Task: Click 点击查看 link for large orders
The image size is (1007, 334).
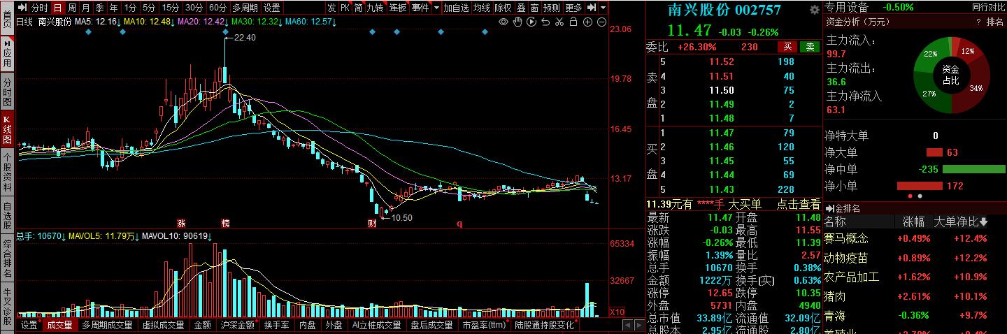Action: point(798,204)
